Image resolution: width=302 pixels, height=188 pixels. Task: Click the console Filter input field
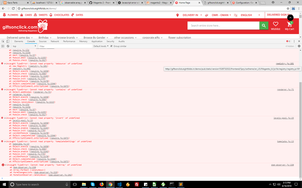point(65,46)
